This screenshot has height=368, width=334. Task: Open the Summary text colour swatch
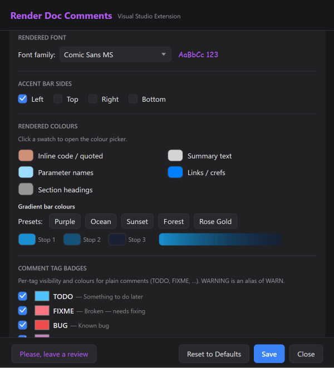[175, 156]
